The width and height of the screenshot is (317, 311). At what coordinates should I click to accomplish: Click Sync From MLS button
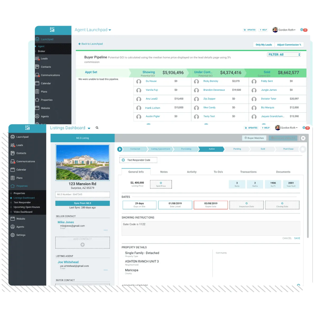82,203
